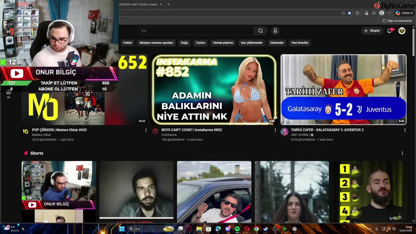416x234 pixels.
Task: Open the EmirKarma channel link
Action: (x=169, y=135)
